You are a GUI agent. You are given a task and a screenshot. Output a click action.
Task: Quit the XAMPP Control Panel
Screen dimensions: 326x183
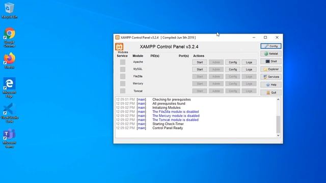271,93
